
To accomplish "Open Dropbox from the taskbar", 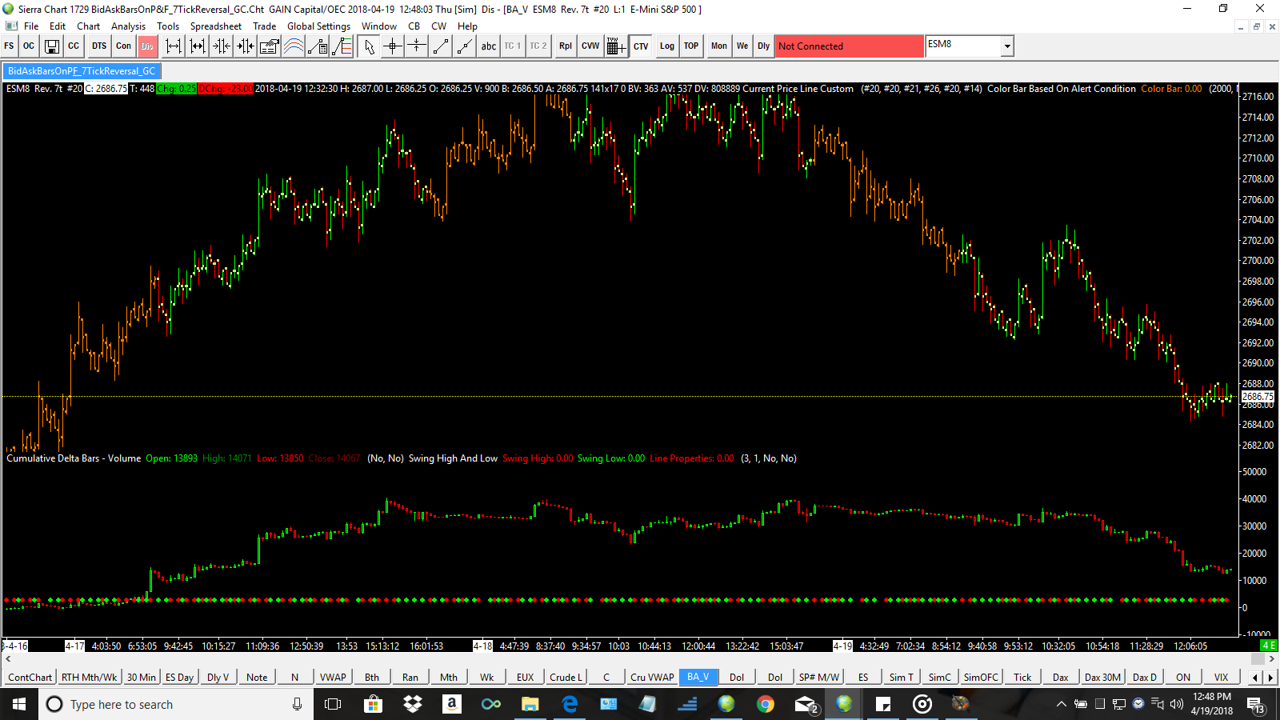I will [x=412, y=704].
